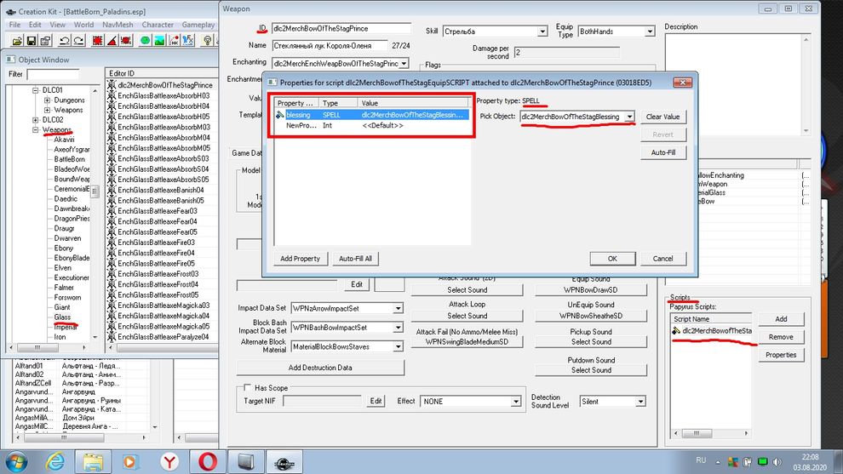Click the Auto-Fill All button

tap(355, 259)
